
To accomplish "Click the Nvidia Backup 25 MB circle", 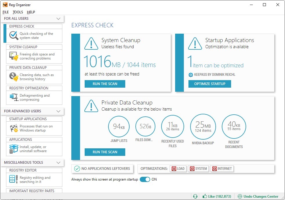I will point(203,127).
